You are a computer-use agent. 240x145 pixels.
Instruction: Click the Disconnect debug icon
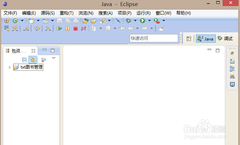(x=84, y=28)
